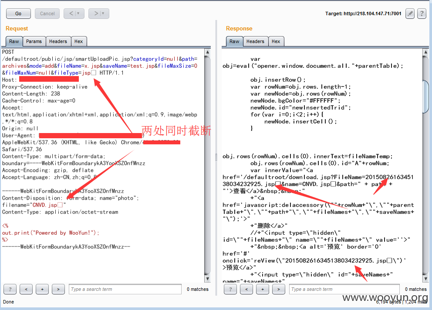Viewport: 432px width, 310px height.
Task: Focus the response search field
Action: pos(344,289)
